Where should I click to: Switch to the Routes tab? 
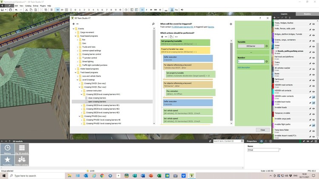pos(307,14)
